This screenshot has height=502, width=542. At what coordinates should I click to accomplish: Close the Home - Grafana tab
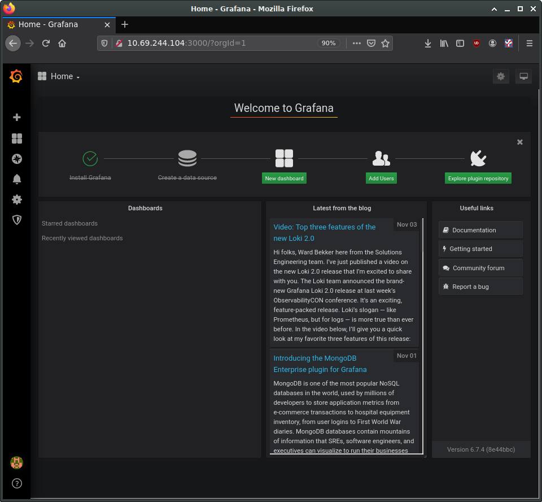pos(107,24)
